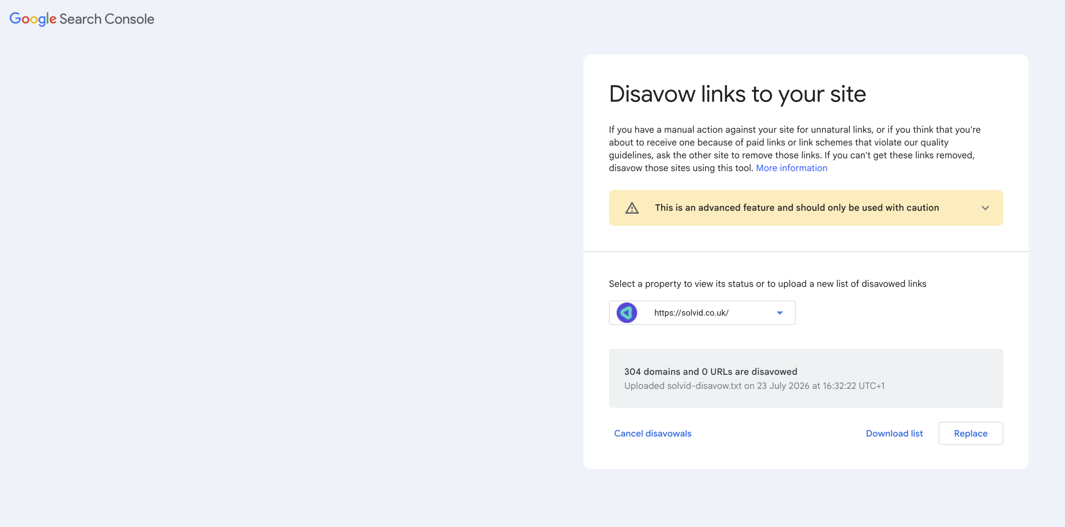
Task: Click the 'Uploaded solvid-disavow.txt' status line
Action: [754, 385]
